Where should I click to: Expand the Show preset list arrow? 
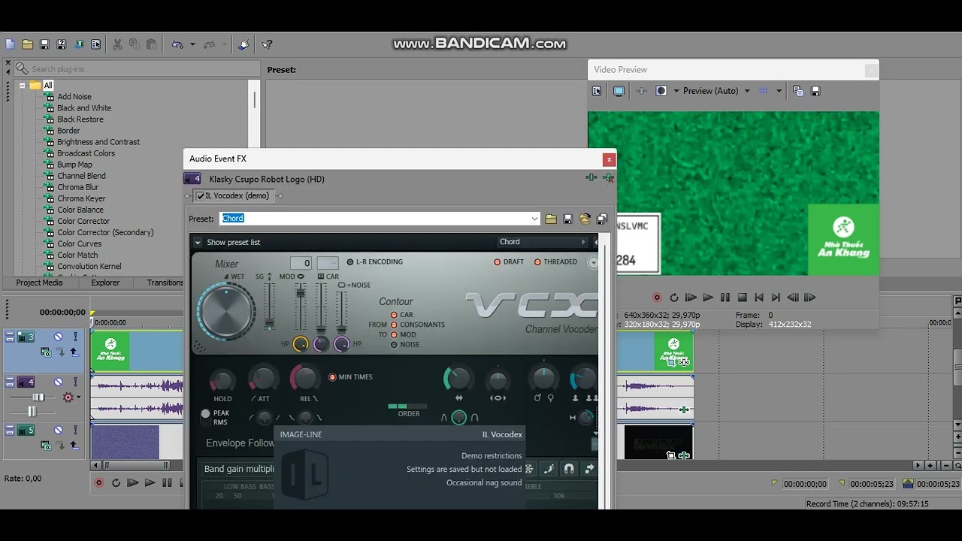(x=198, y=242)
